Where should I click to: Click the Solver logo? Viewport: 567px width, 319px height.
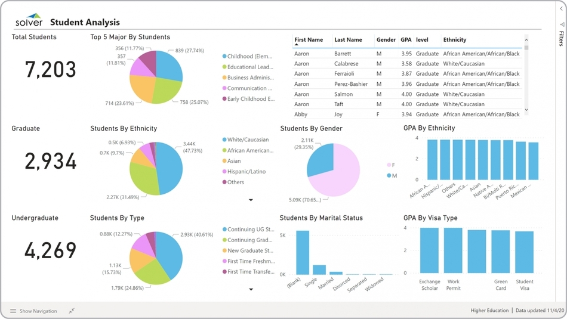(29, 21)
